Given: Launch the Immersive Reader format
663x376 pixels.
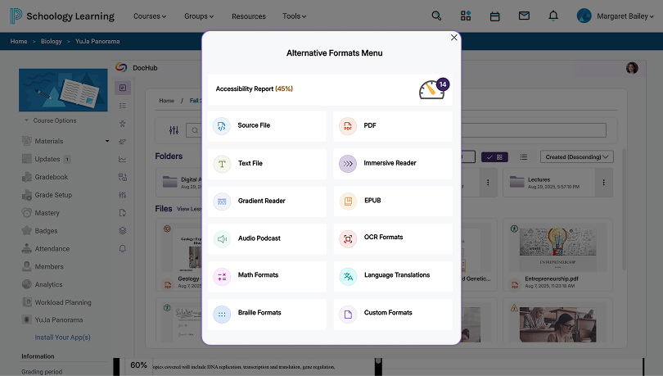Looking at the screenshot, I should [393, 163].
